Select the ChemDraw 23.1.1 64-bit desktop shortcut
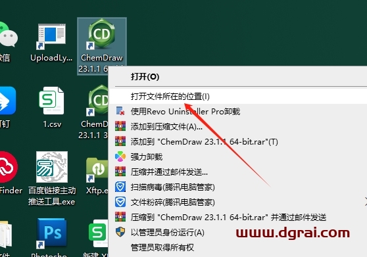 click(101, 46)
